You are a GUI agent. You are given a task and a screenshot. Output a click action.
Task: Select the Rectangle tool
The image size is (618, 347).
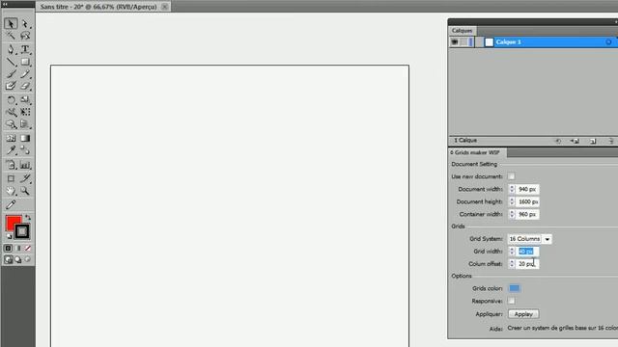tap(25, 62)
